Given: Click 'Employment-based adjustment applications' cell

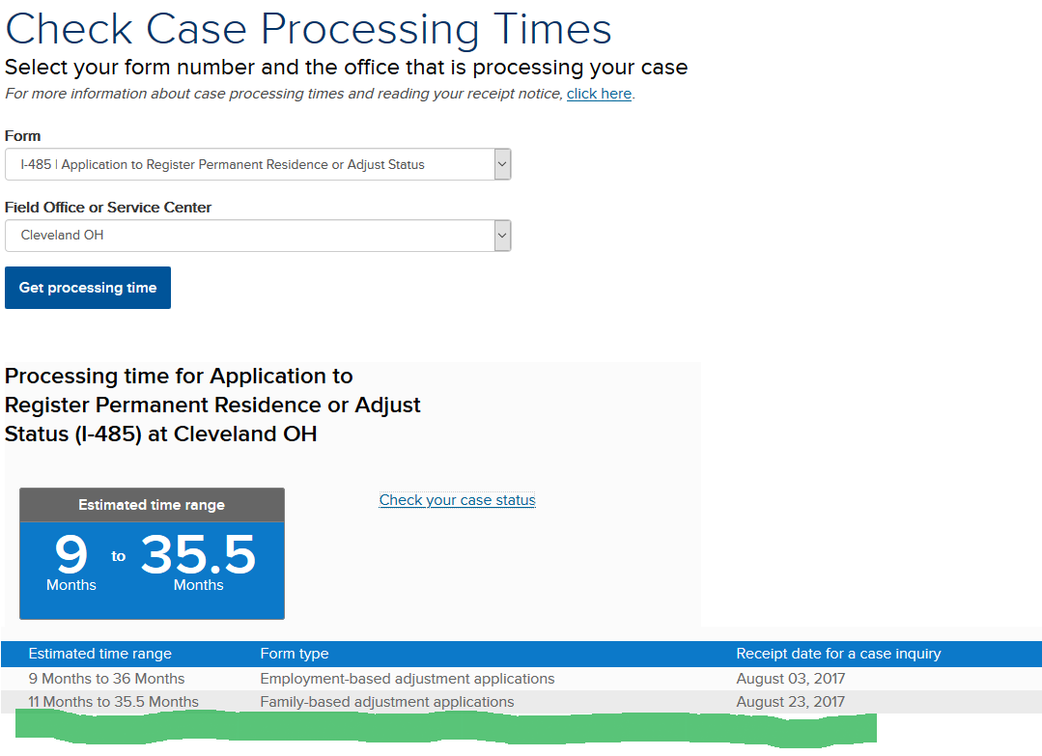Looking at the screenshot, I should point(408,678).
